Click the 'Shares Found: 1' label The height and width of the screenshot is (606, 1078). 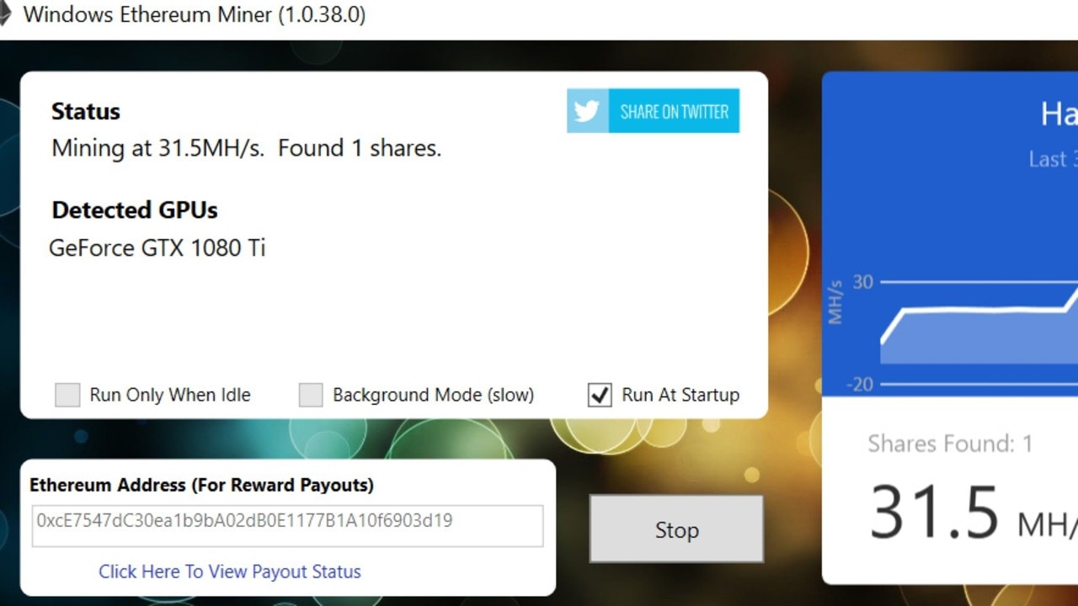pos(950,444)
